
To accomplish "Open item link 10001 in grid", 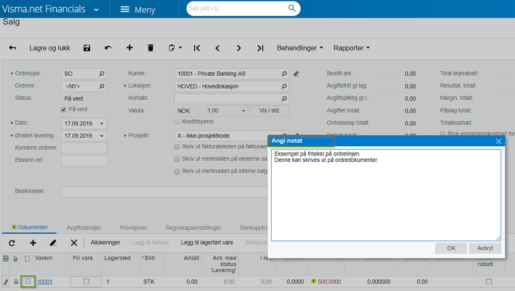I will pyautogui.click(x=44, y=282).
